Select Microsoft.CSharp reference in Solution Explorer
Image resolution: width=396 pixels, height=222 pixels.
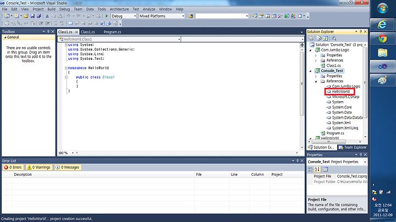pos(345,97)
